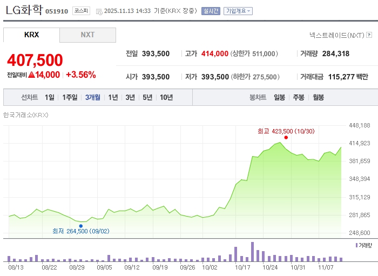Screen dimensions: 378x276
Task: Click the clock icon beside the date
Action: click(x=99, y=11)
